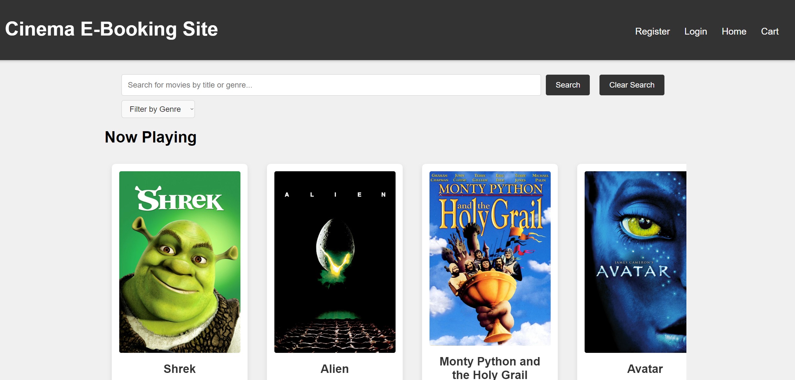795x380 pixels.
Task: Click the Shrek movie title
Action: click(x=179, y=368)
